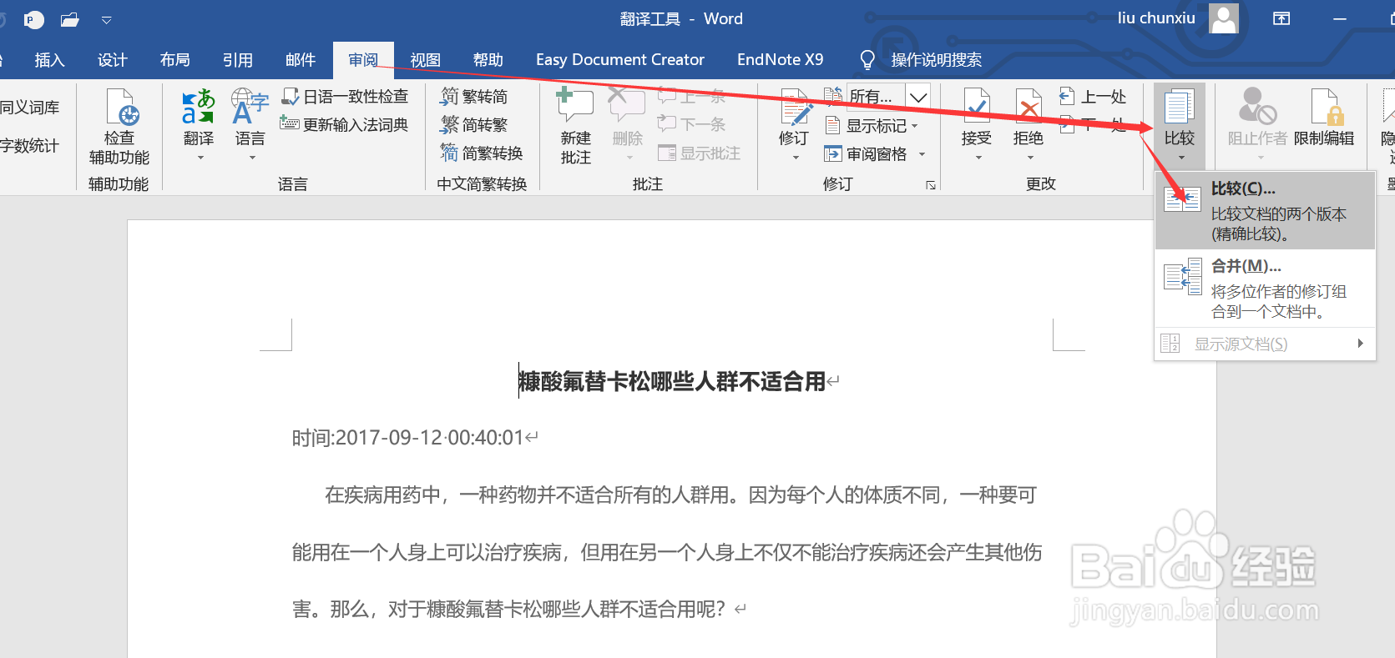This screenshot has height=658, width=1395.
Task: Open Show Markup dropdown
Action: pos(872,126)
